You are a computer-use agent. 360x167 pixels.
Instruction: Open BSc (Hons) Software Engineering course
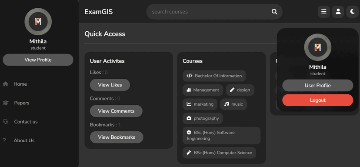(222, 136)
